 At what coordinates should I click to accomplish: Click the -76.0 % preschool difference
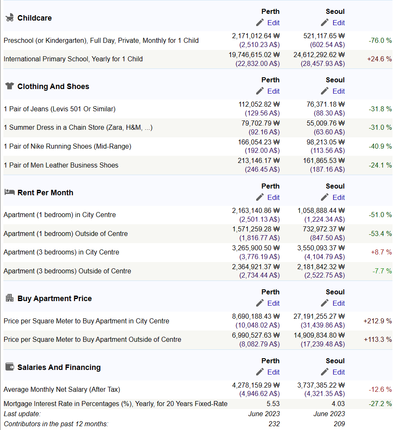380,40
